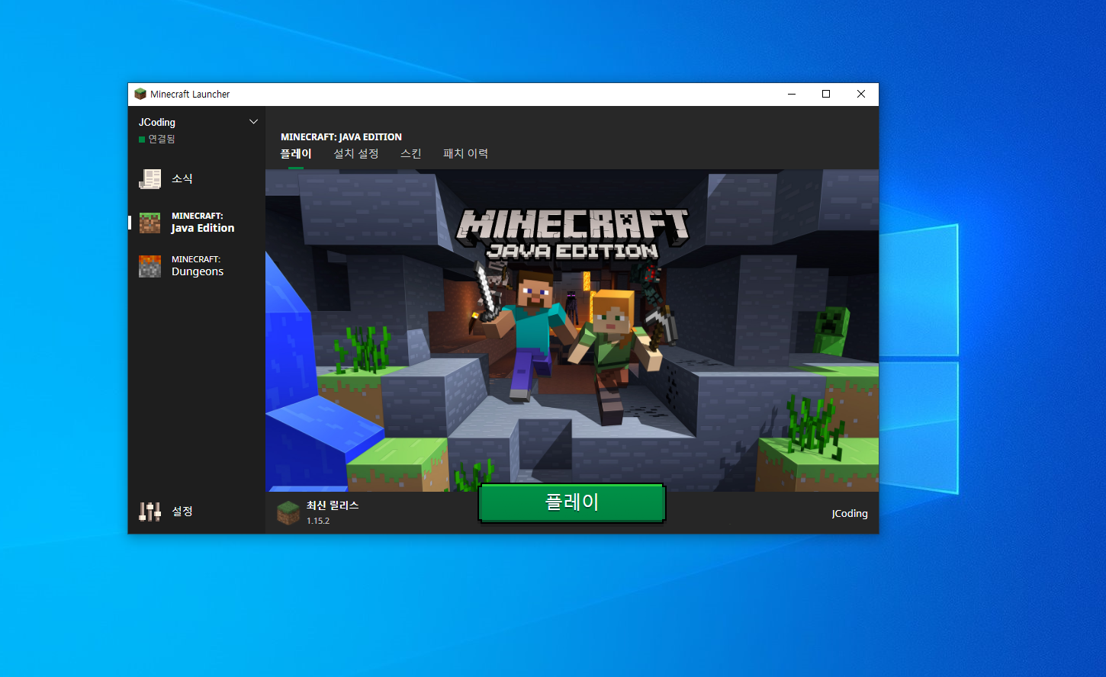Click the MINECRAFT: JAVA EDITION heading
Viewport: 1106px width, 677px height.
pyautogui.click(x=341, y=137)
